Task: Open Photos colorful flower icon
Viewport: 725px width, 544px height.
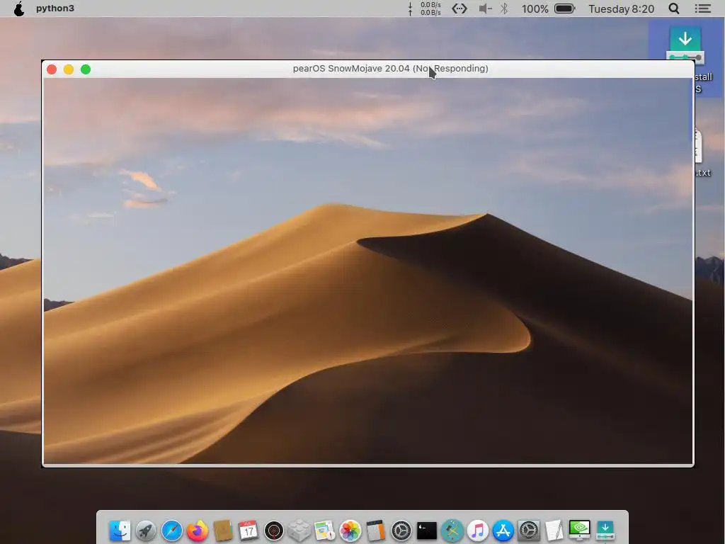Action: coord(350,530)
